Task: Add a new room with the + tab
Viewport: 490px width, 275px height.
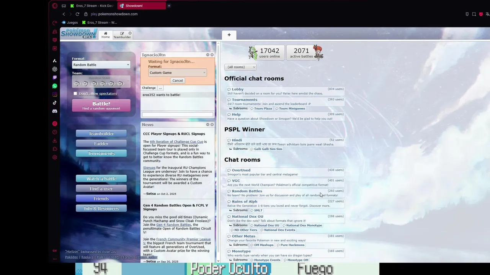Action: [229, 35]
